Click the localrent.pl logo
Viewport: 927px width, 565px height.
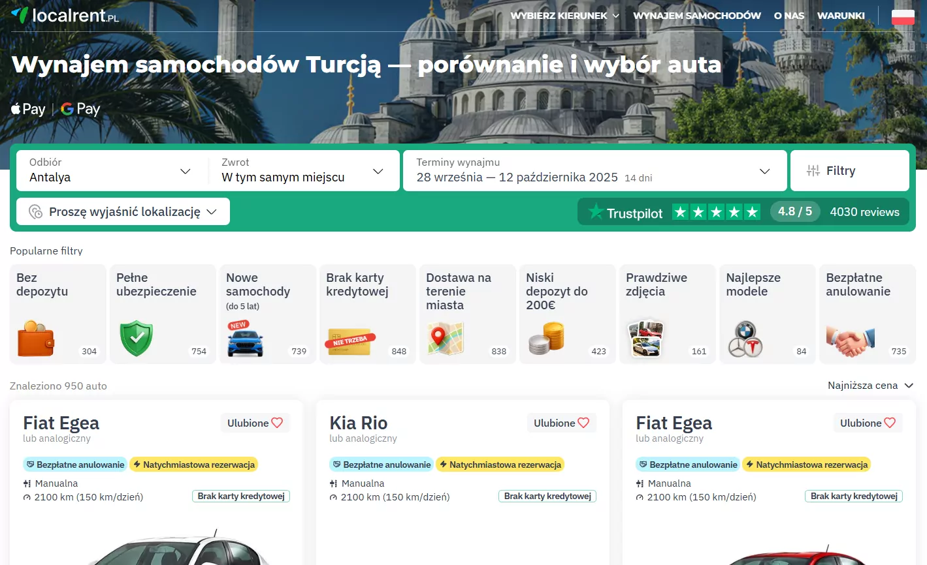(65, 15)
